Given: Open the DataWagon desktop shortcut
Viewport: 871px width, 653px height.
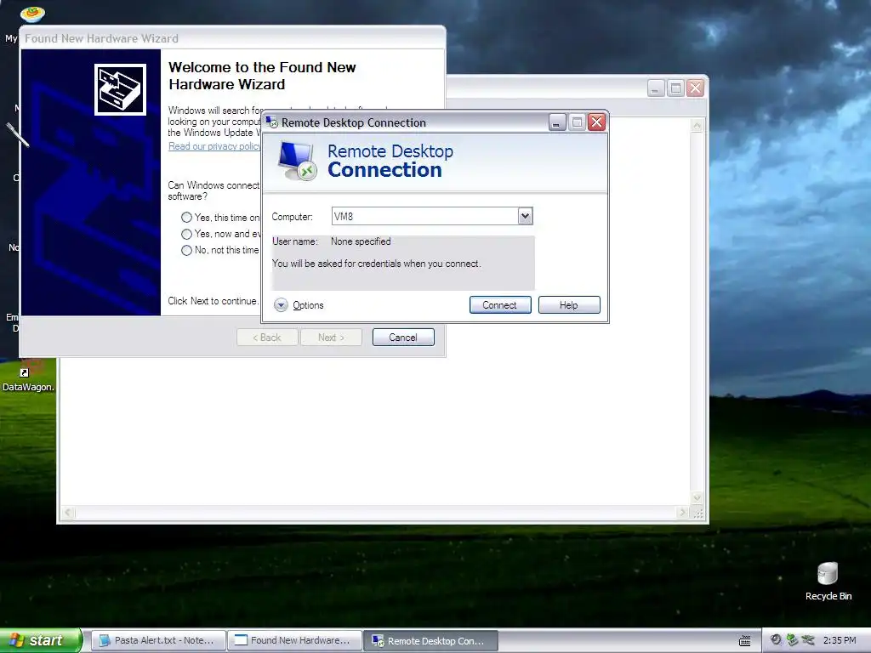Looking at the screenshot, I should 28,377.
